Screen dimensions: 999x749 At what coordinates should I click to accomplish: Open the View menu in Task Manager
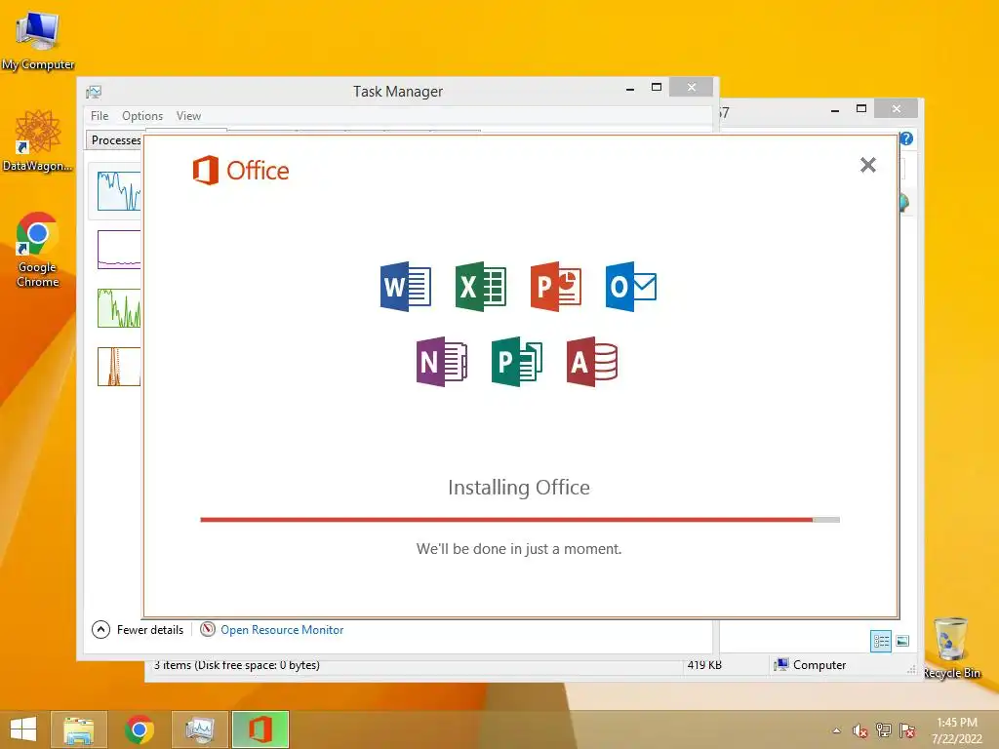(x=188, y=116)
